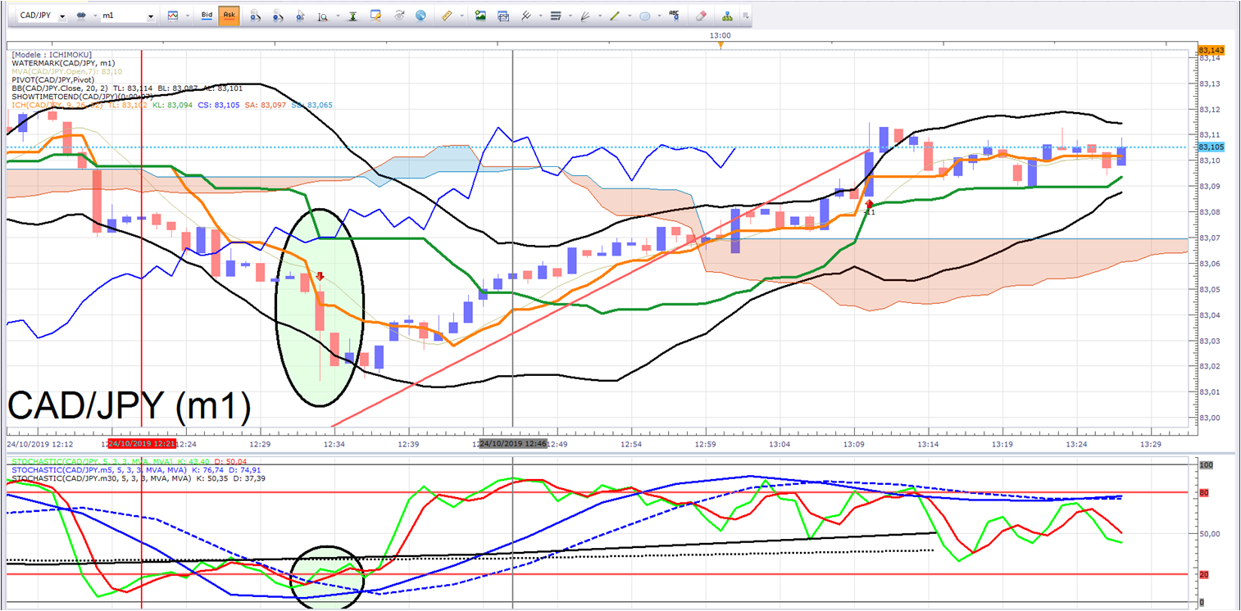The image size is (1241, 611).
Task: Select the ABC text label tool
Action: coord(675,15)
